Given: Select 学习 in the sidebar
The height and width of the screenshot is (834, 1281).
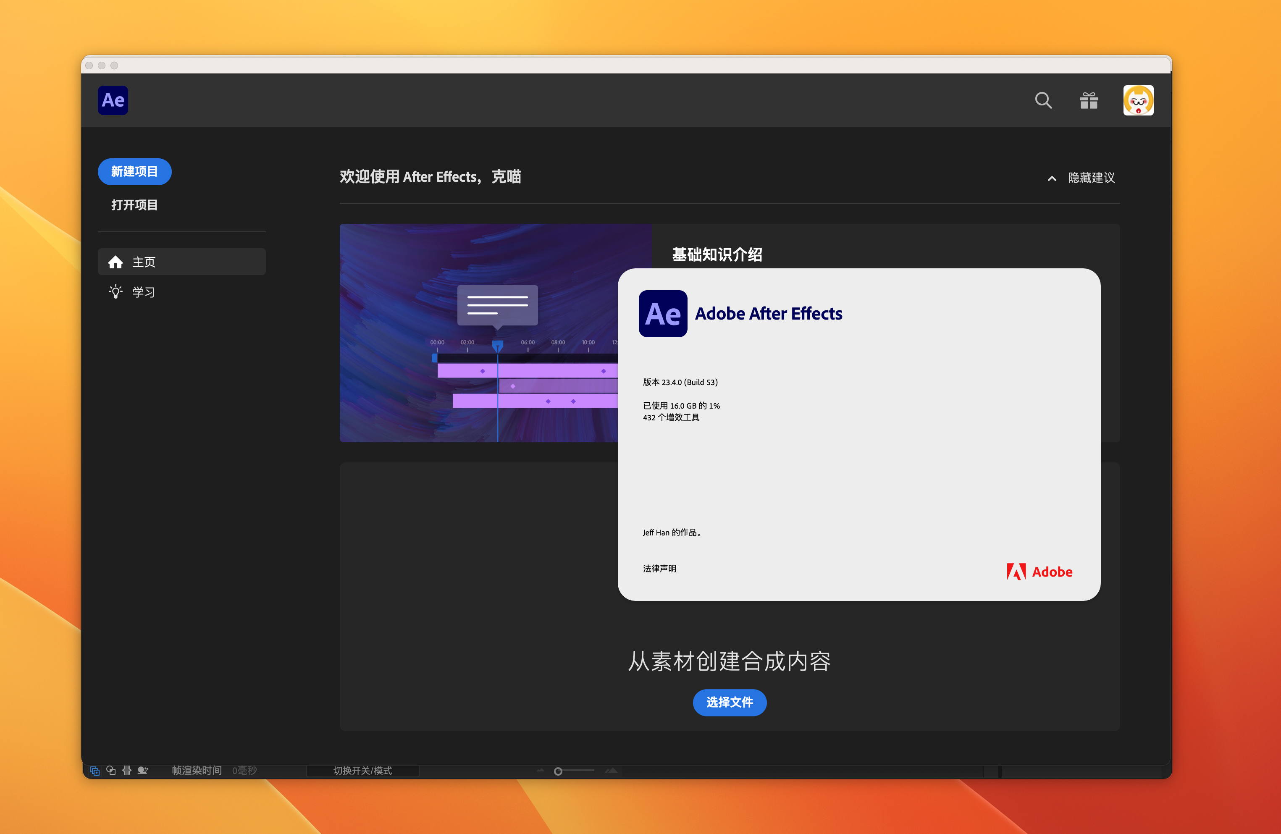Looking at the screenshot, I should pos(182,291).
